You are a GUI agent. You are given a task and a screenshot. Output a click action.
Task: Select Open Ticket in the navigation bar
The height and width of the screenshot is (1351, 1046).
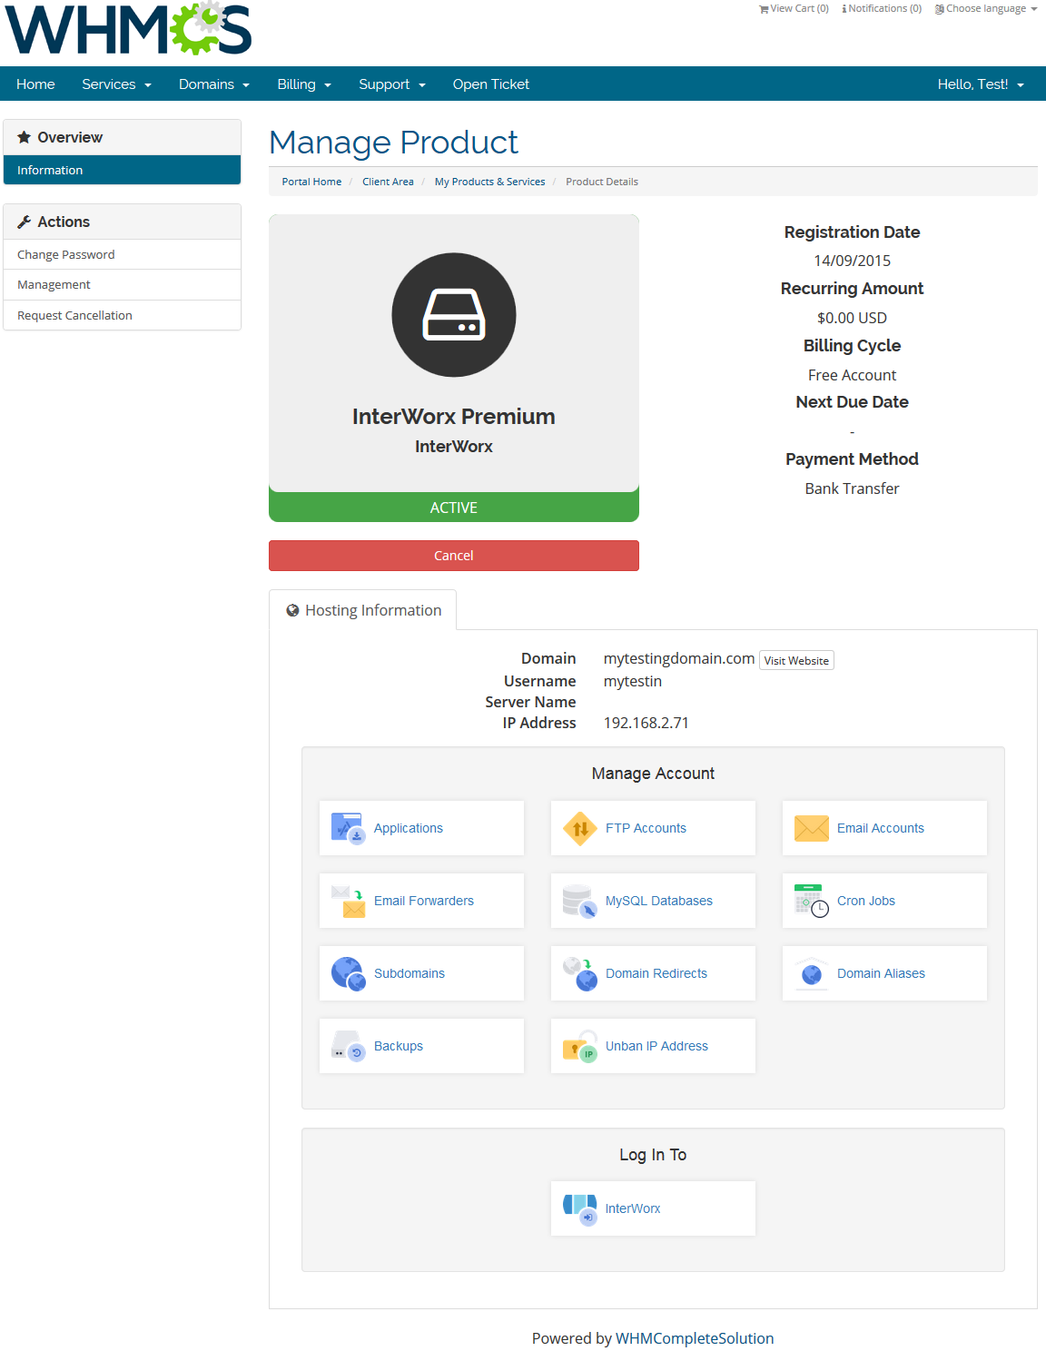click(490, 84)
